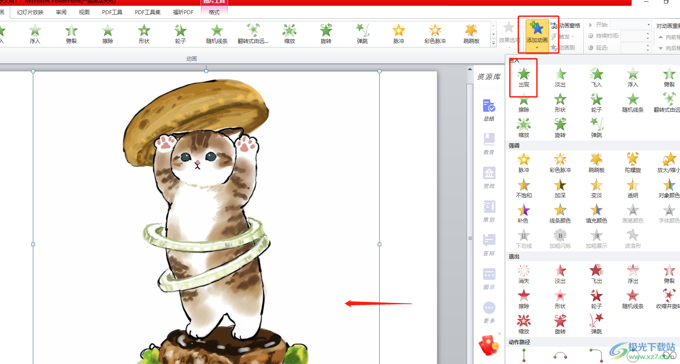Select the 浮入 animation in ribbon gallery
The width and height of the screenshot is (680, 364).
[x=35, y=34]
